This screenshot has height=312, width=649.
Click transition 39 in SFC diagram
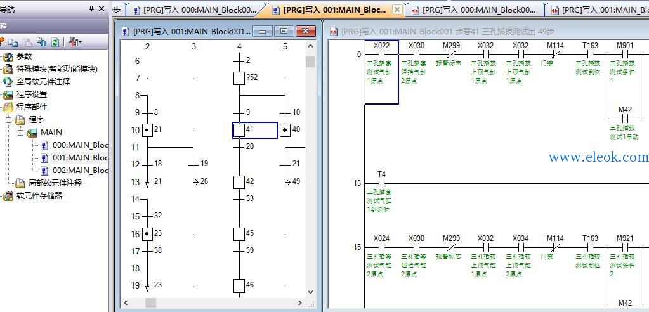(x=239, y=251)
